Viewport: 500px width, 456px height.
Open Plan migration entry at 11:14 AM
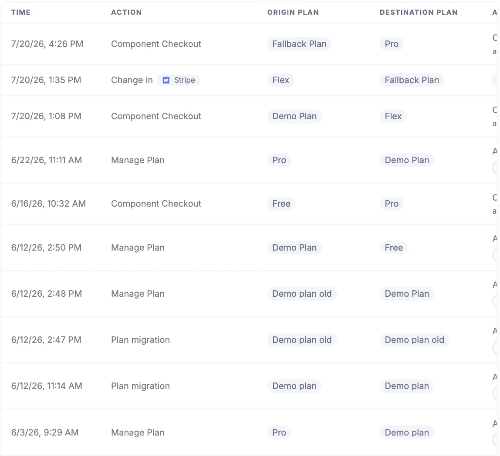249,386
